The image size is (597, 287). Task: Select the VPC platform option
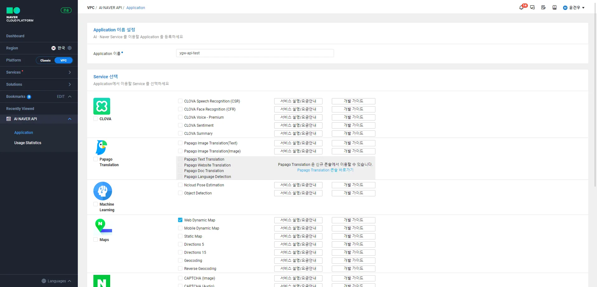[x=63, y=60]
